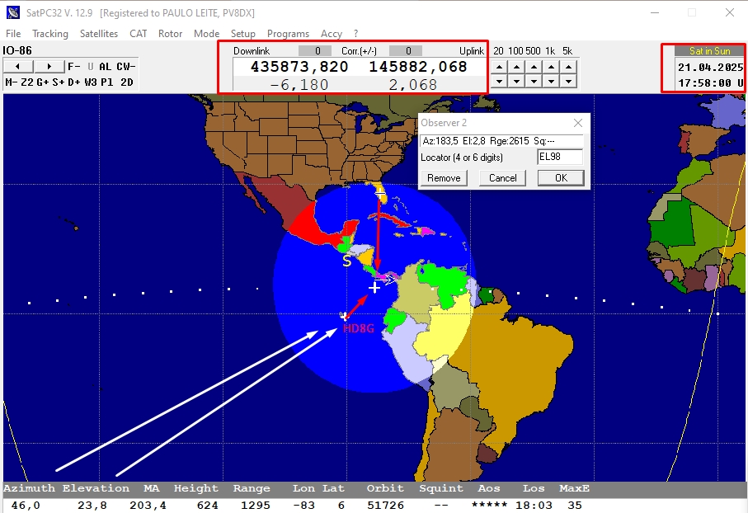Click Cancel in Observer 2 dialog
The height and width of the screenshot is (513, 748).
[x=503, y=178]
